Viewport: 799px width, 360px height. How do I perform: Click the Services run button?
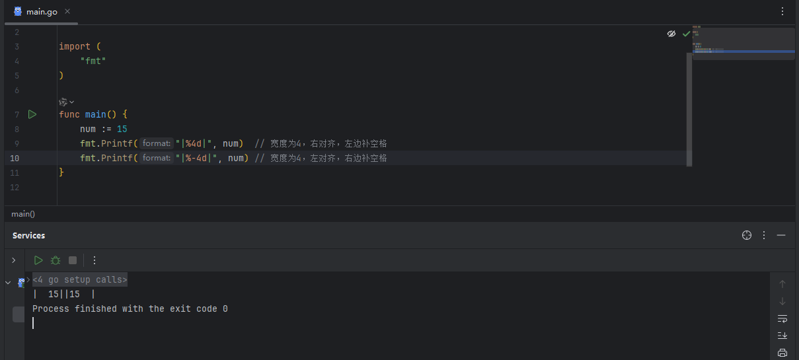38,260
